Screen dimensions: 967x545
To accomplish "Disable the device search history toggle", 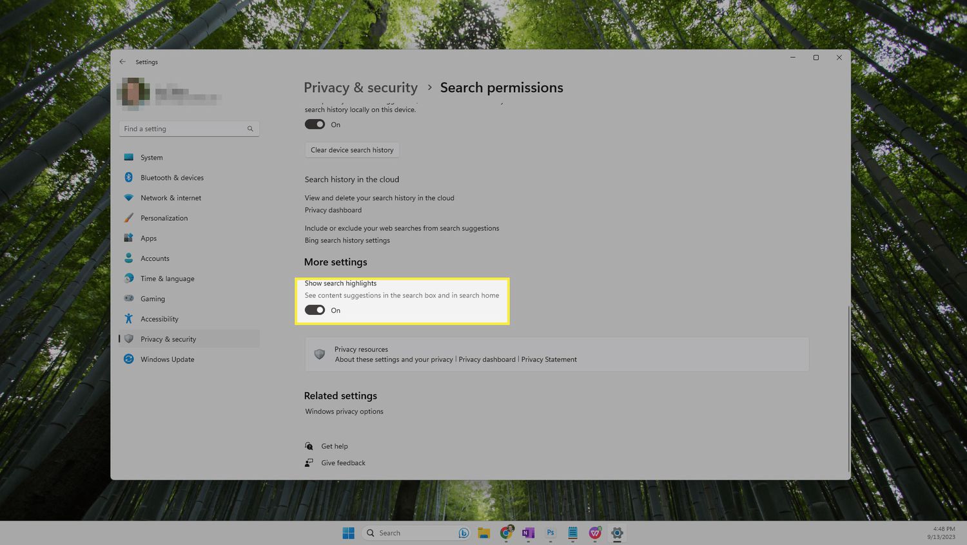I will point(315,124).
